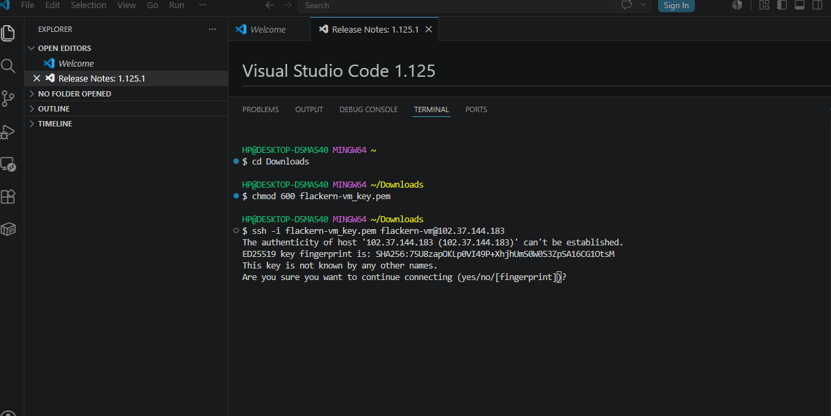Open the Containers view icon
The height and width of the screenshot is (416, 831).
pos(8,229)
